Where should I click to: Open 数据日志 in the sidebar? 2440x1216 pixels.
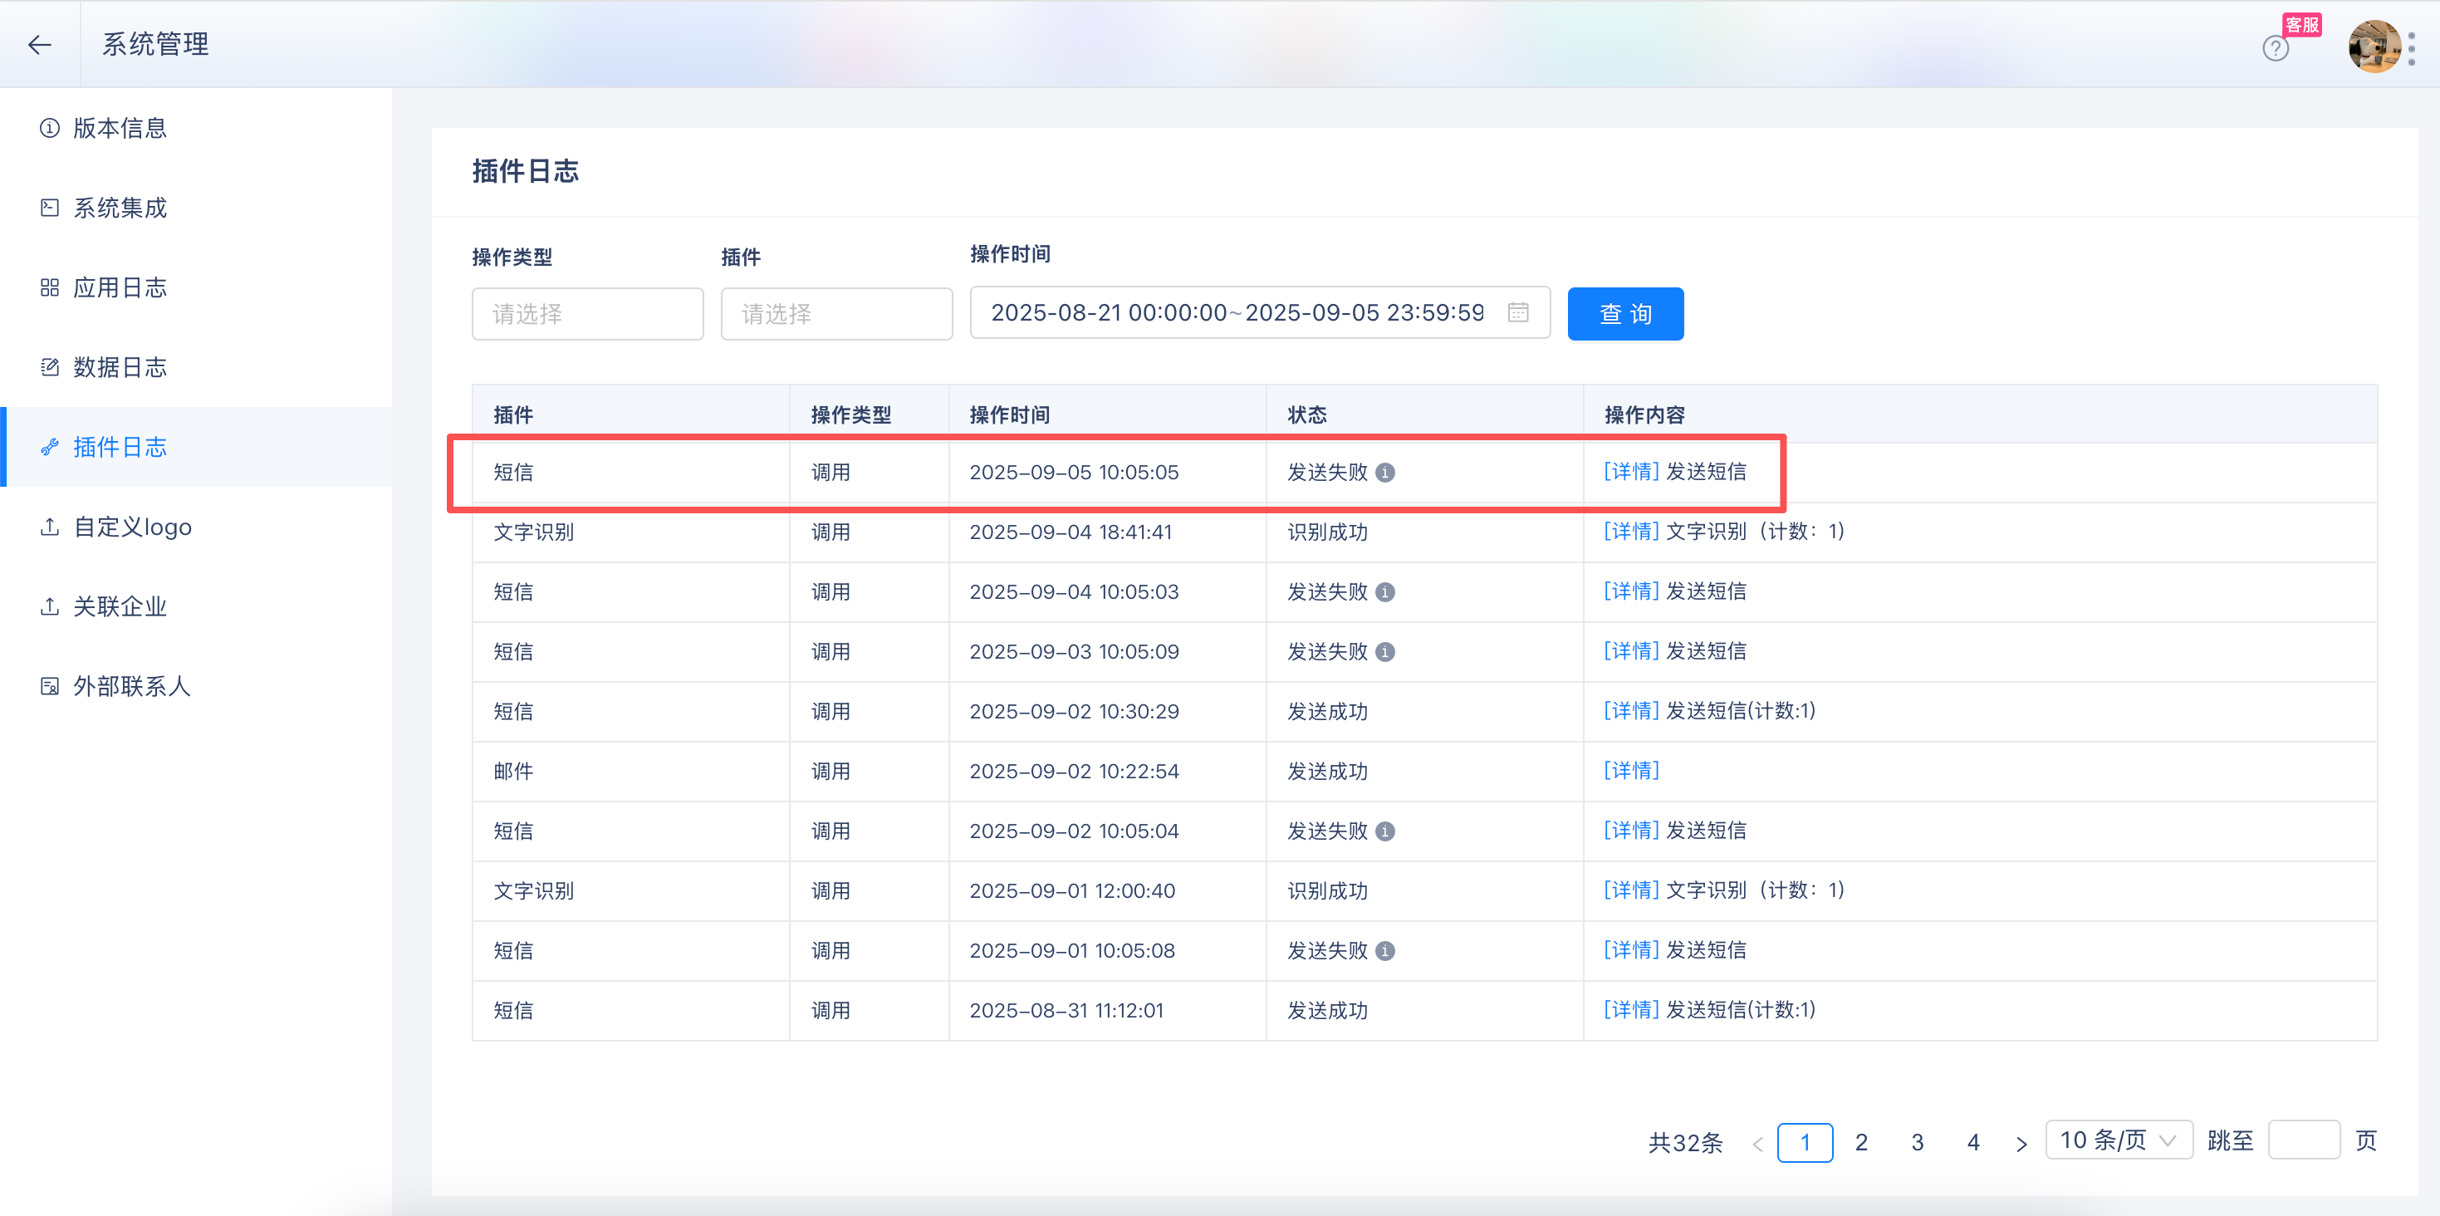pos(196,366)
